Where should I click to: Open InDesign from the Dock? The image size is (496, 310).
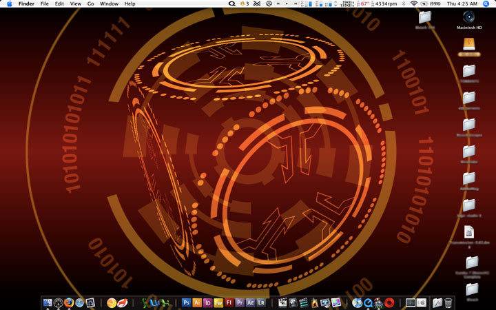207,302
